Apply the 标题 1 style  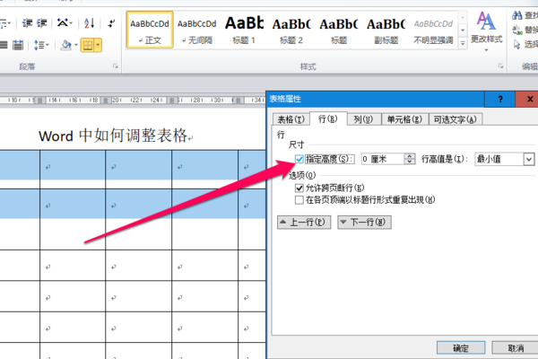(244, 30)
